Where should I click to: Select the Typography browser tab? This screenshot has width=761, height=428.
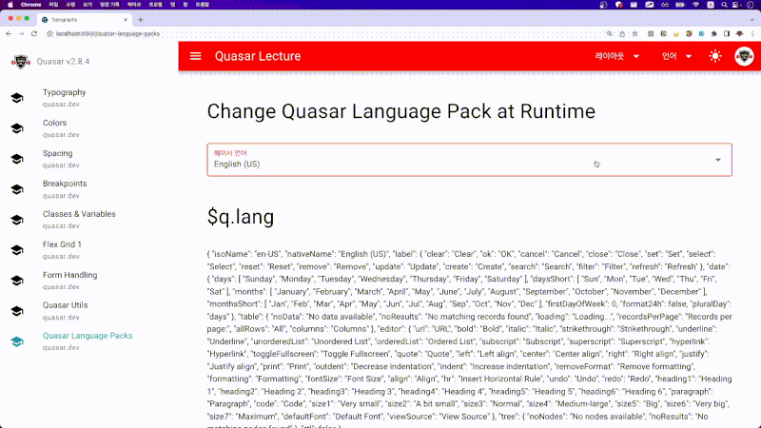click(84, 20)
